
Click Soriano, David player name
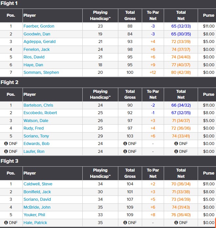point(37,199)
